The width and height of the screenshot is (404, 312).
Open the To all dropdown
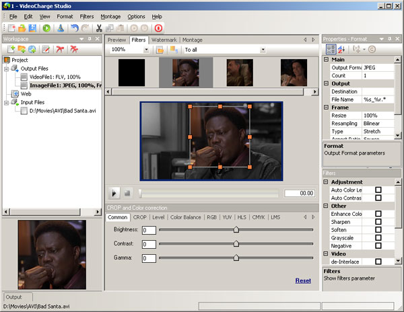(263, 50)
